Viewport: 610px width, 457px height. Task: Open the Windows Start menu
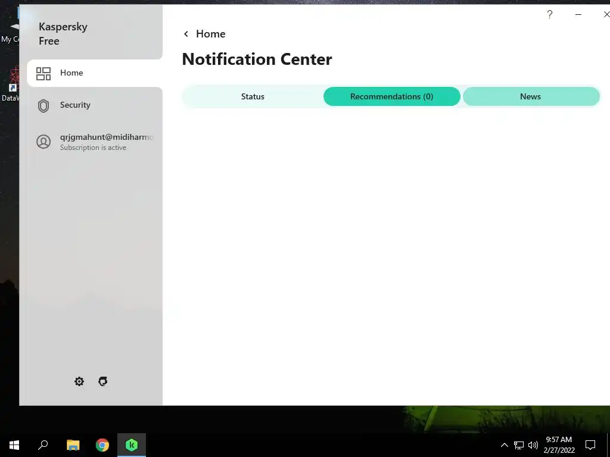click(14, 445)
